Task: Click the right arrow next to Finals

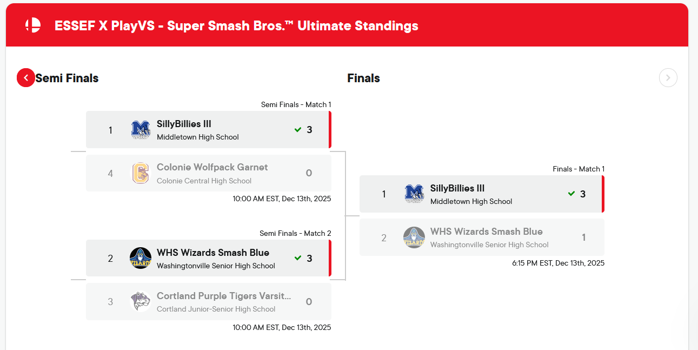Action: 668,78
